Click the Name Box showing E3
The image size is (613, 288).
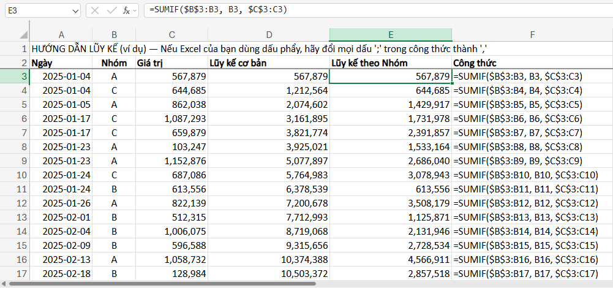click(x=37, y=10)
